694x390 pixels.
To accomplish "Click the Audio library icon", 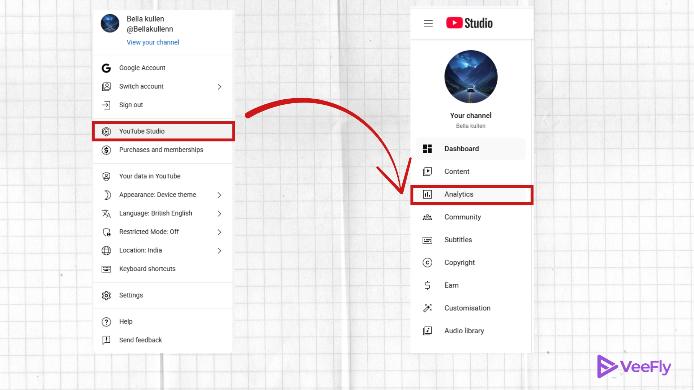I will [x=427, y=331].
